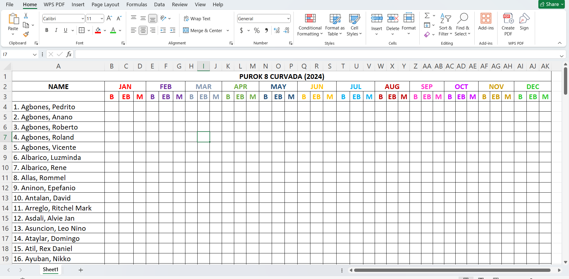The image size is (569, 279).
Task: Toggle Wrap Text for the cell
Action: (197, 18)
